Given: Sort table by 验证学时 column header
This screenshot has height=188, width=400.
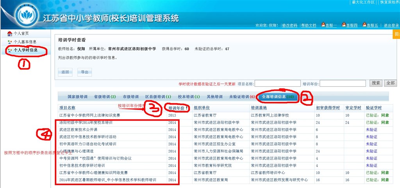Looking at the screenshot, I should [373, 108].
